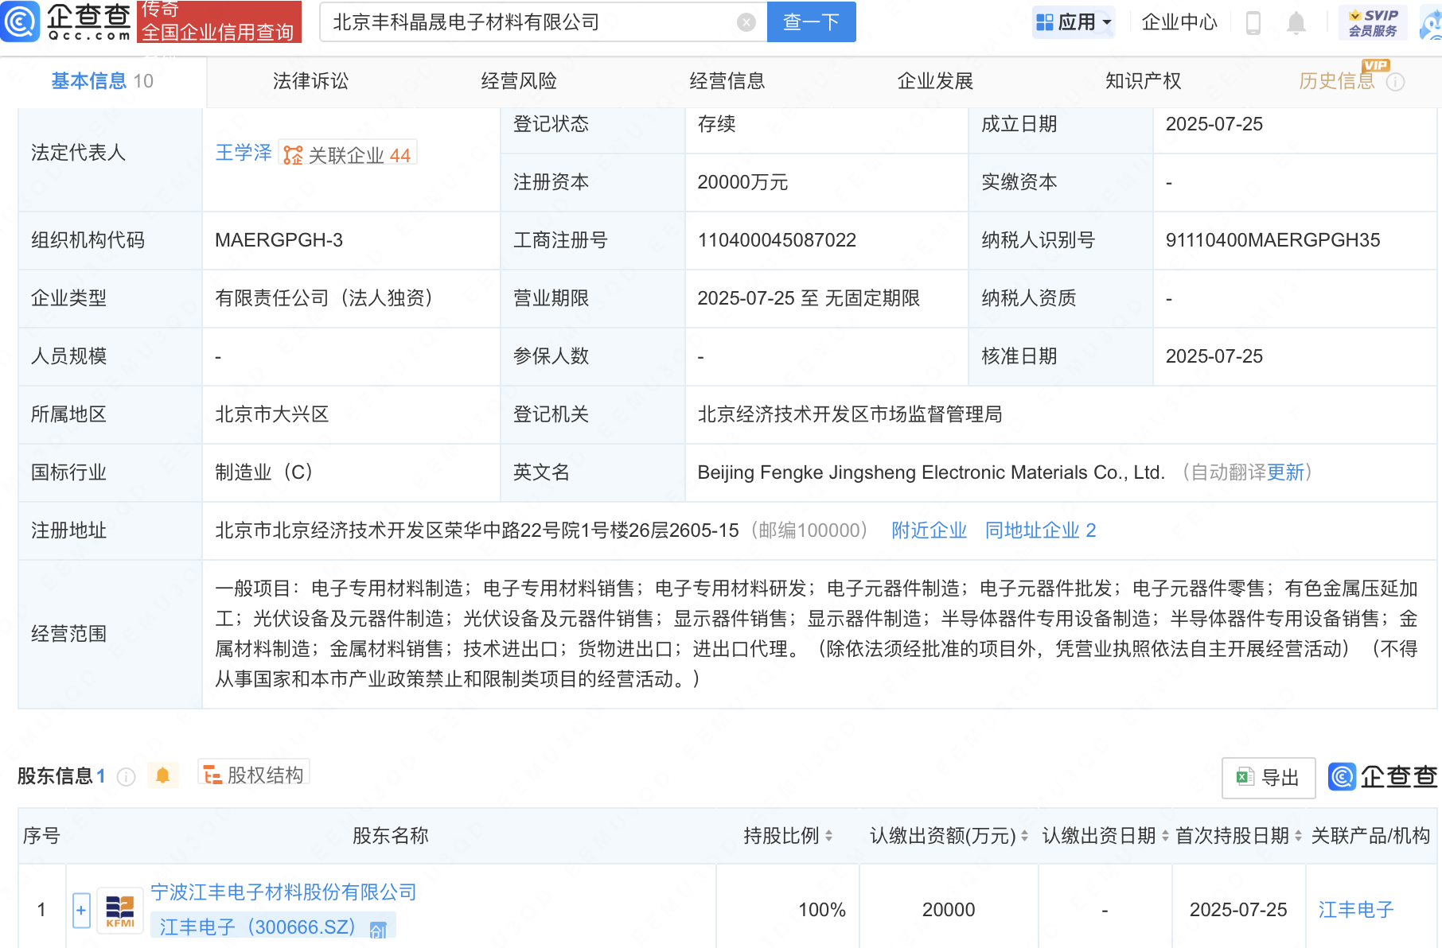Open SVIP member services
This screenshot has width=1442, height=948.
[1373, 23]
